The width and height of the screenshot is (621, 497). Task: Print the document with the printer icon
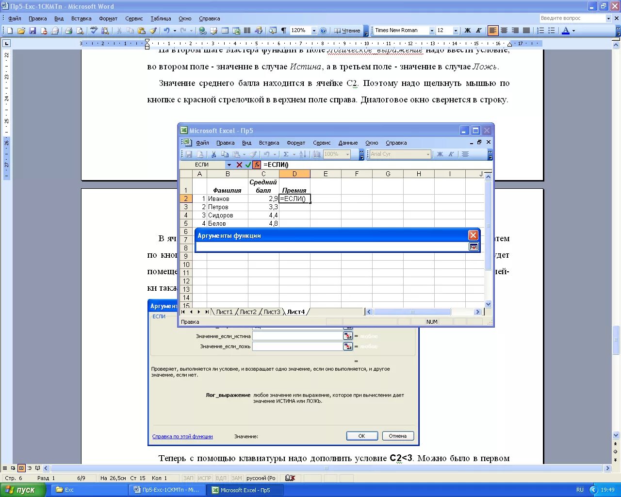(68, 31)
